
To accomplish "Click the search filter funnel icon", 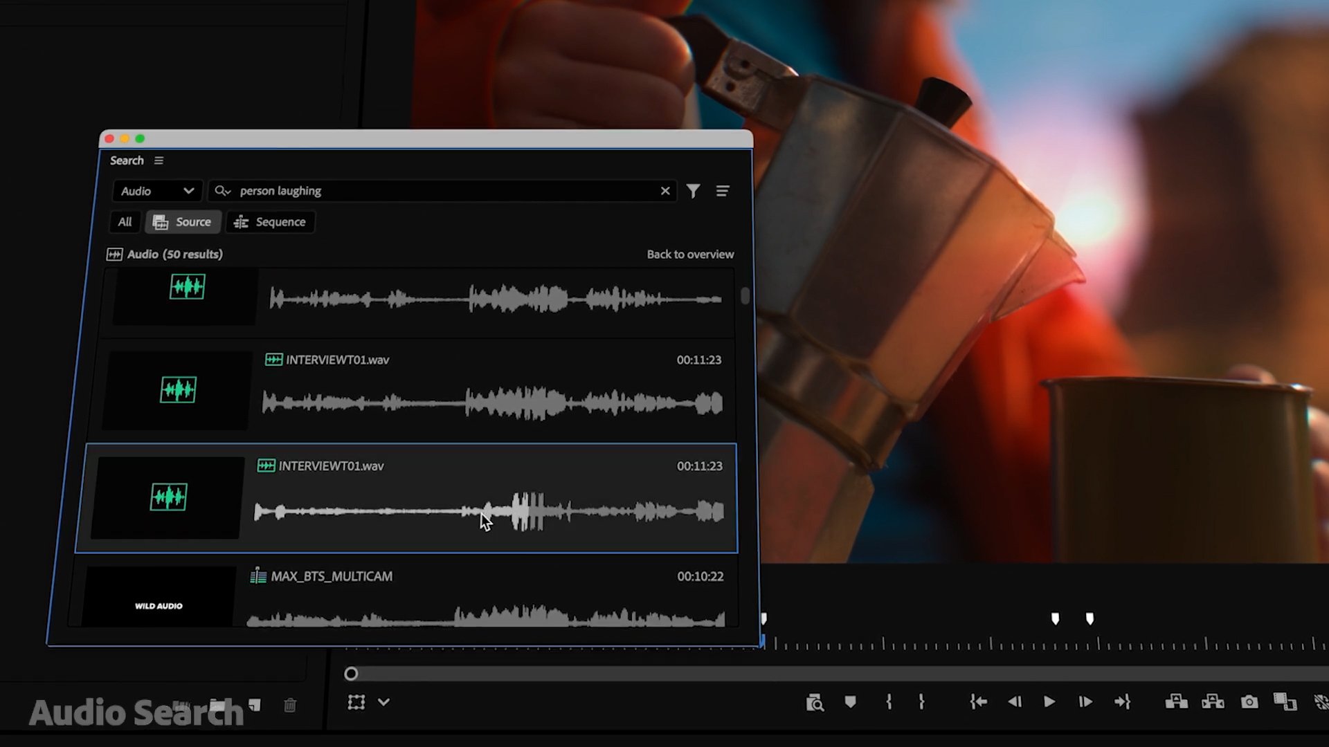I will (694, 191).
